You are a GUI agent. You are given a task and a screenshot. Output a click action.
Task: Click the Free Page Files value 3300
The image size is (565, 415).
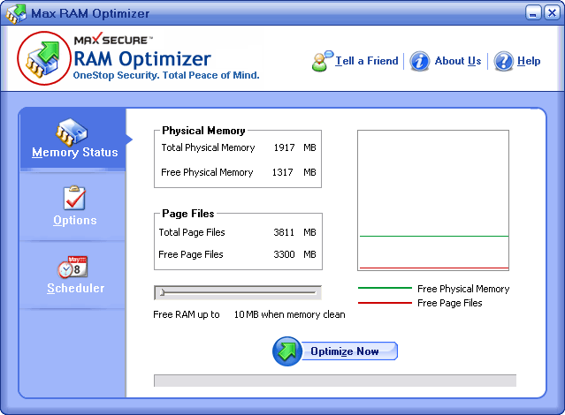click(284, 254)
